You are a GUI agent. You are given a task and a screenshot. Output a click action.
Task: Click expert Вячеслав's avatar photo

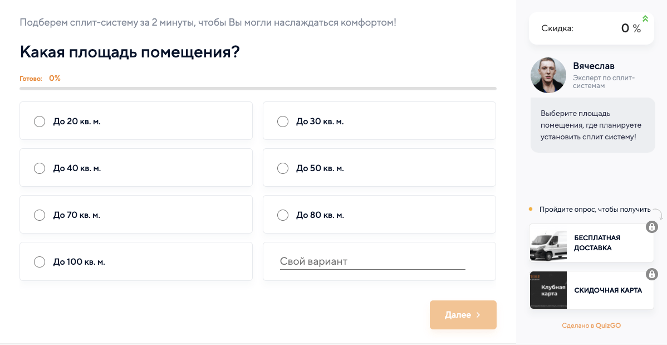coord(548,75)
